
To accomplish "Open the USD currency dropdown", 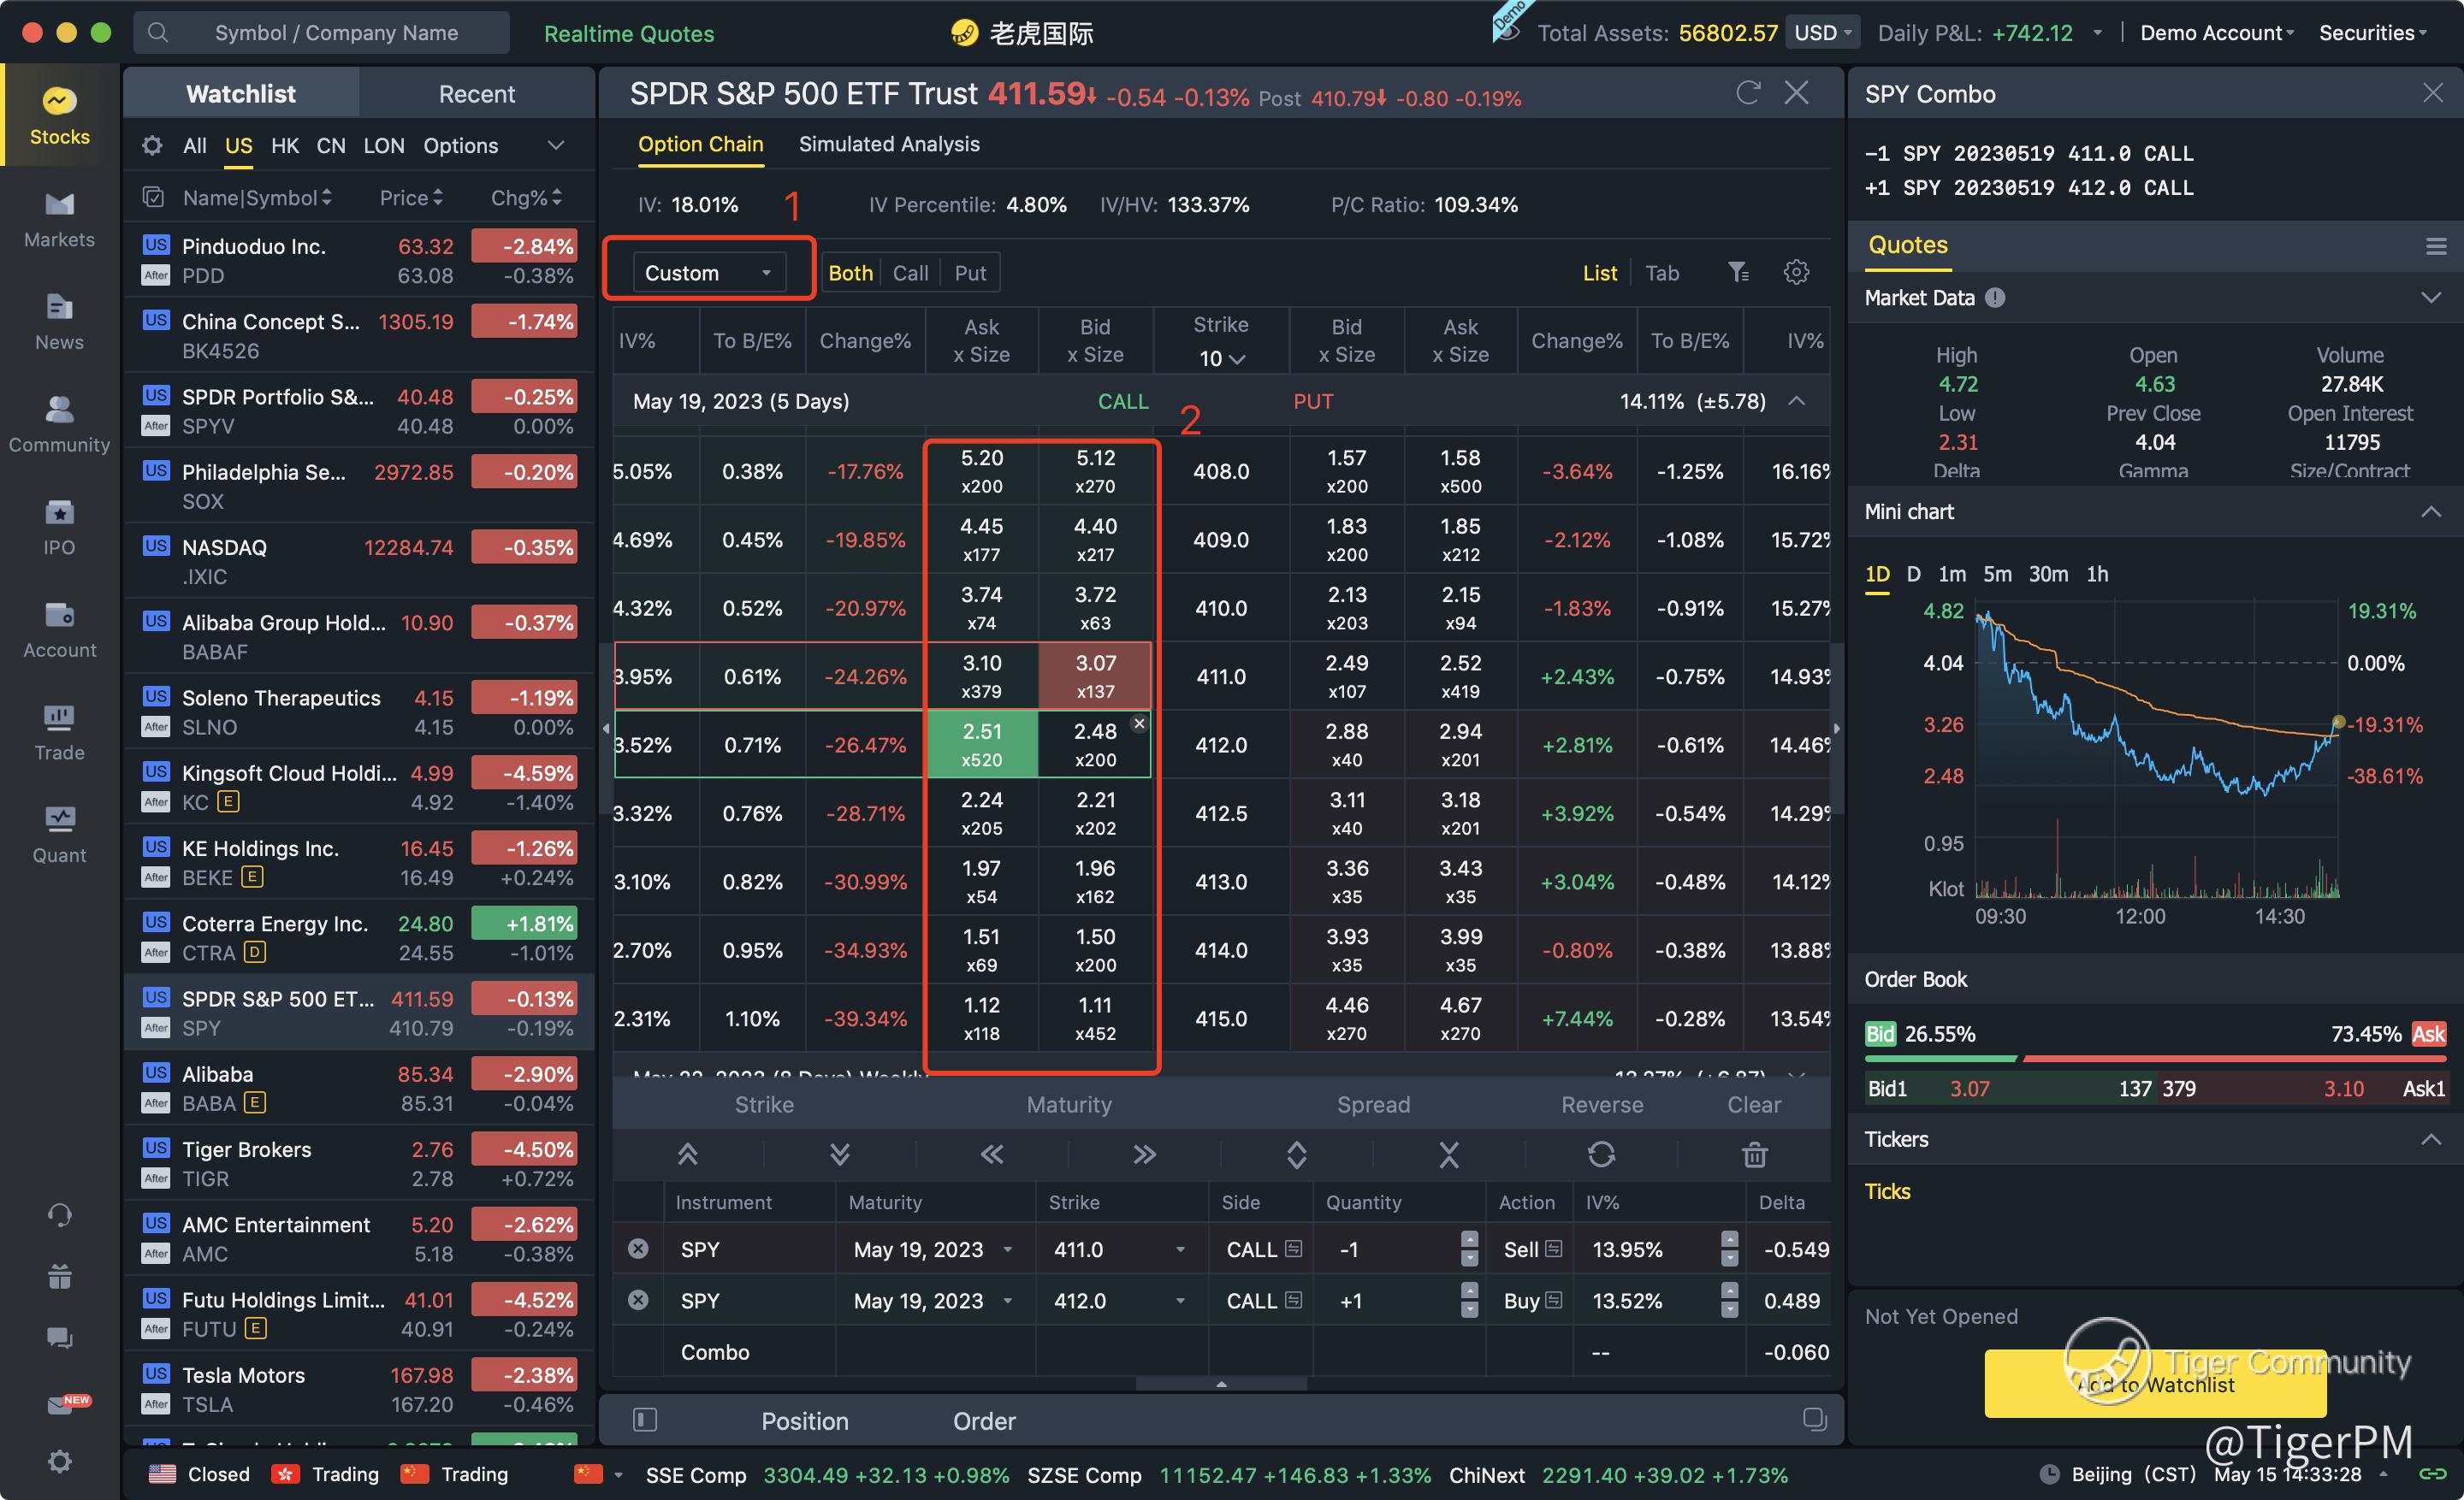I will (x=1822, y=33).
